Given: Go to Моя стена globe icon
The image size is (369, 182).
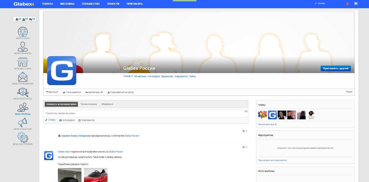Looking at the screenshot, I should click(23, 31).
